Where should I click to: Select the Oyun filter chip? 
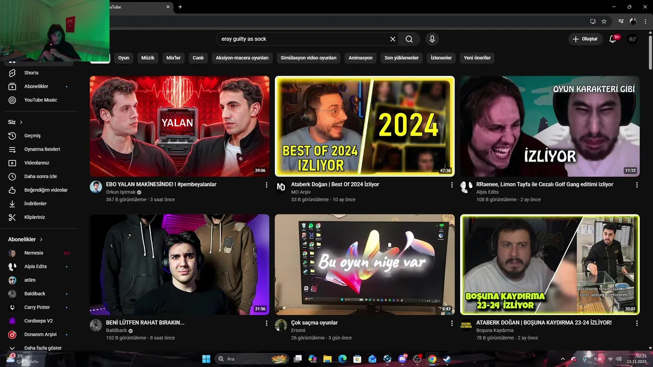(123, 58)
